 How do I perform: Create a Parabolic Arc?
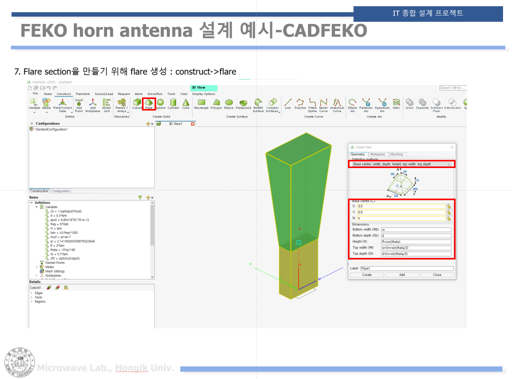[x=366, y=105]
